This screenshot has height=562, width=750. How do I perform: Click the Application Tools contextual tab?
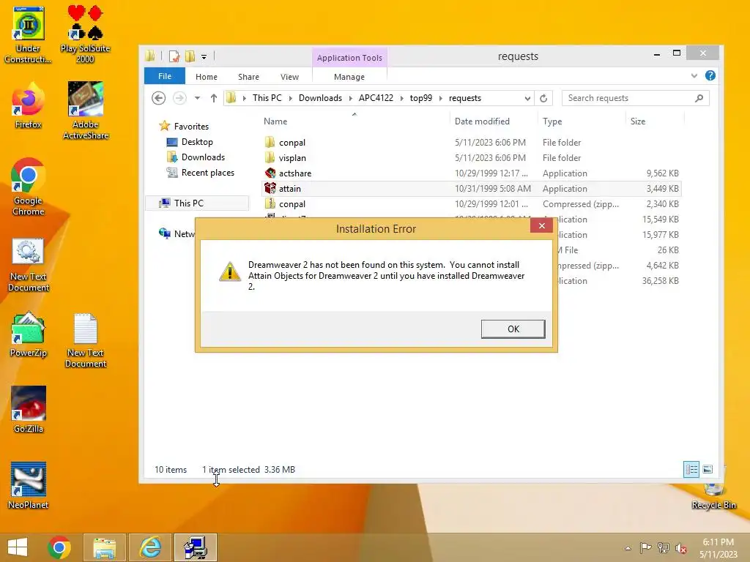(x=349, y=58)
